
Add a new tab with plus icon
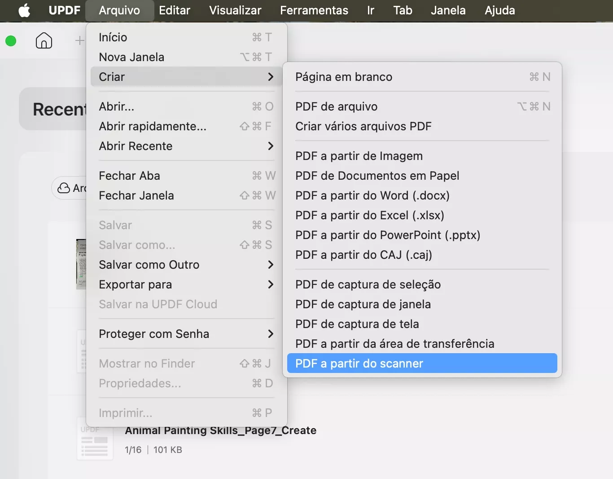[79, 40]
